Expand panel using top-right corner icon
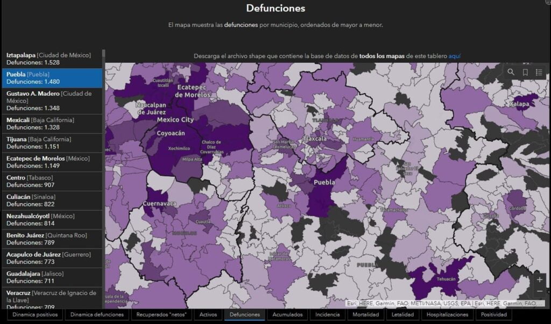 [548, 2]
